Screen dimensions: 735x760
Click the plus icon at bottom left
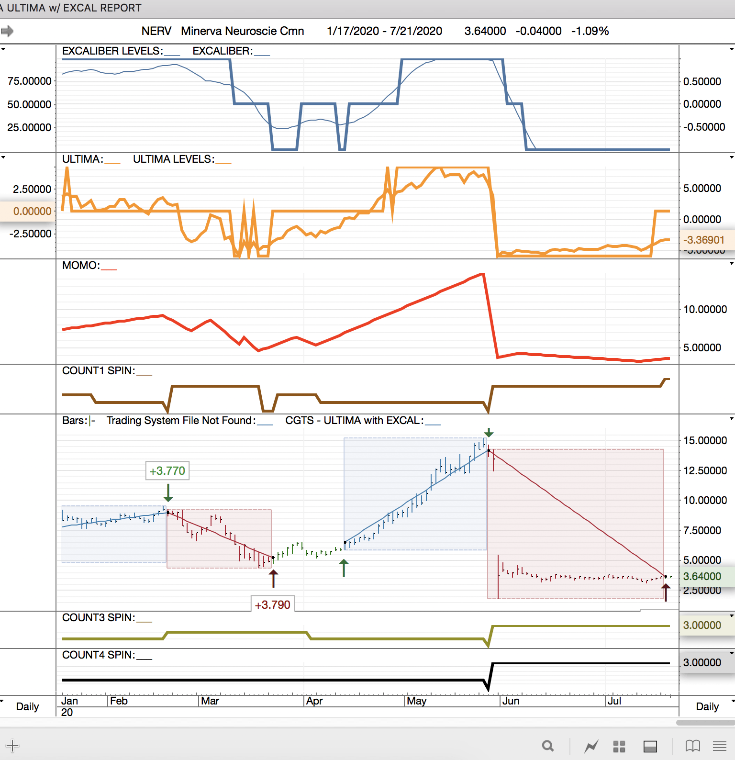[x=12, y=746]
